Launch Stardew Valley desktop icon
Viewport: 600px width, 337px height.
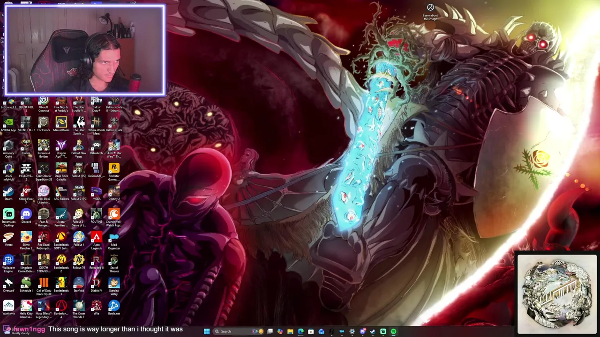pyautogui.click(x=114, y=287)
